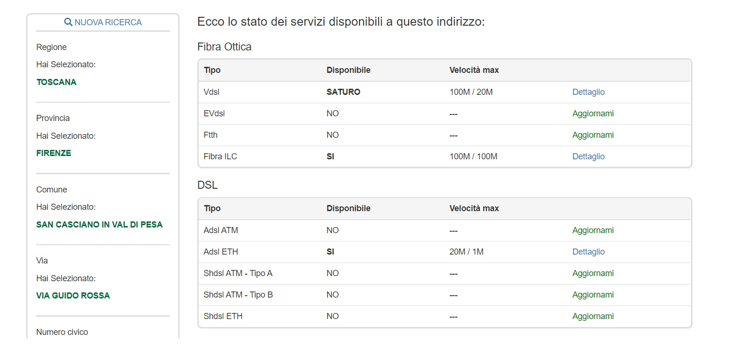The width and height of the screenshot is (742, 355).
Task: Click the Fibra Ottica section heading
Action: click(224, 47)
